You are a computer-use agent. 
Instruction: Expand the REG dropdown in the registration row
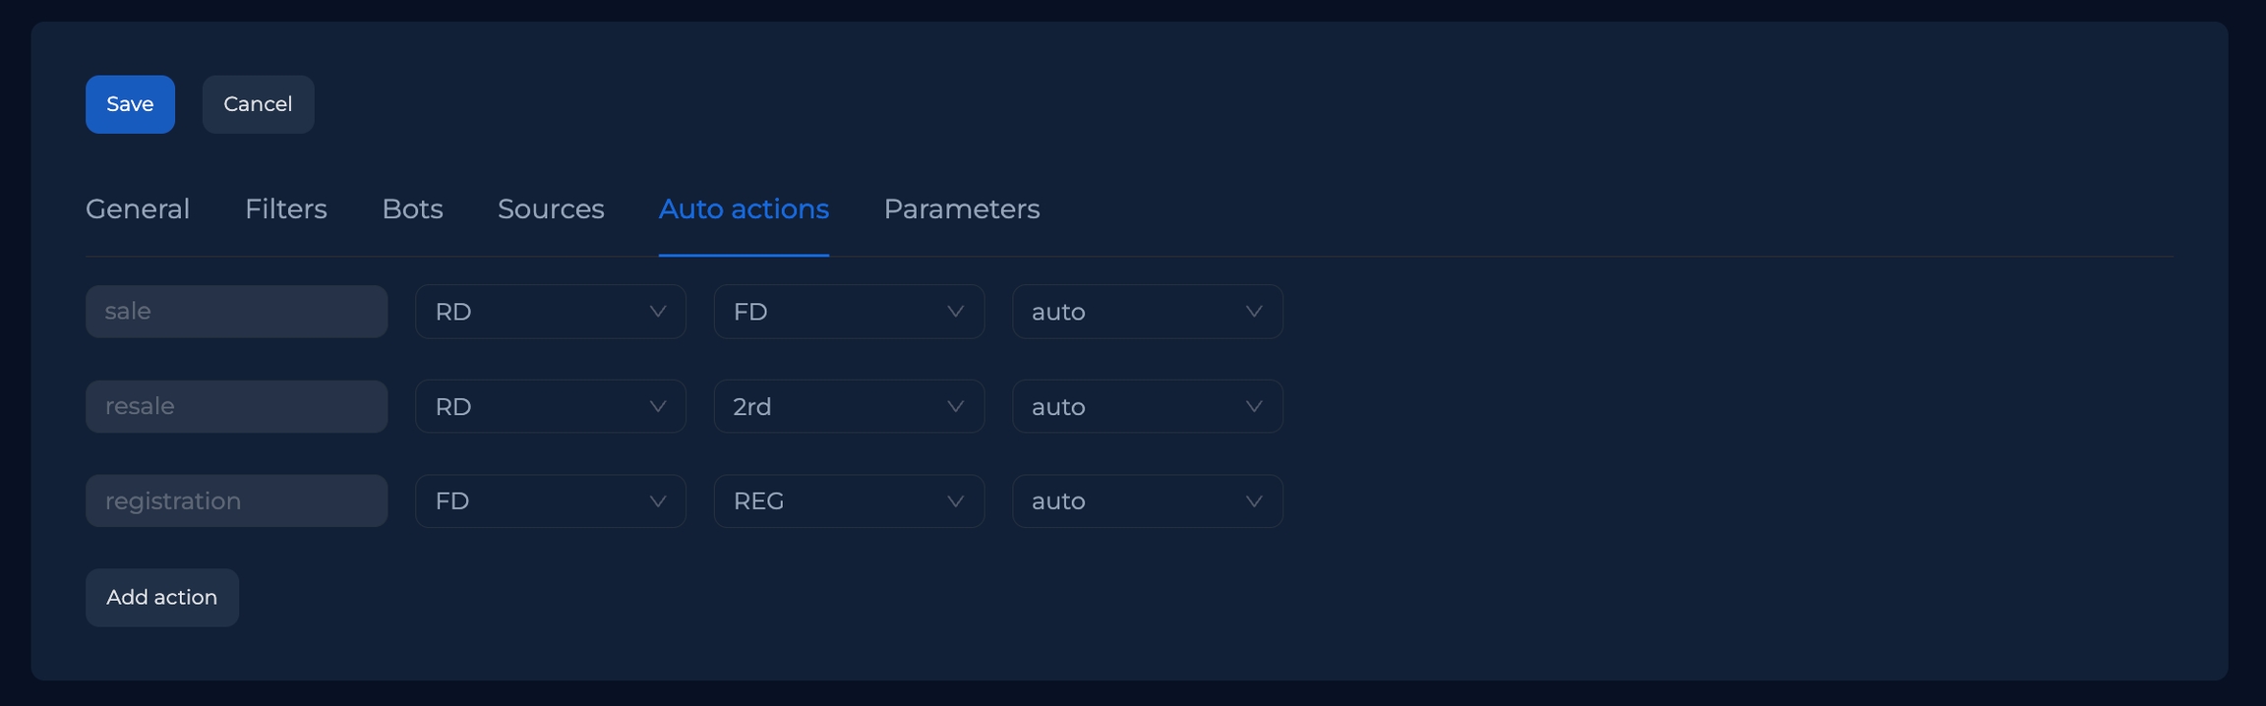click(x=849, y=501)
